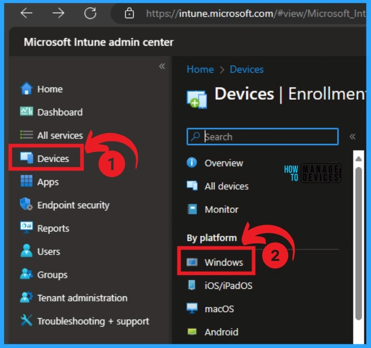Viewport: 371px width, 348px height.
Task: Open All services in sidebar
Action: [60, 136]
